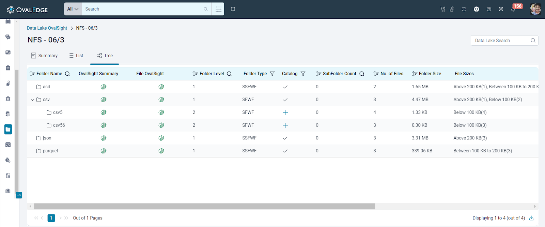Follow the Data Lake OvalSight breadcrumb link
This screenshot has height=227, width=545.
pos(47,28)
